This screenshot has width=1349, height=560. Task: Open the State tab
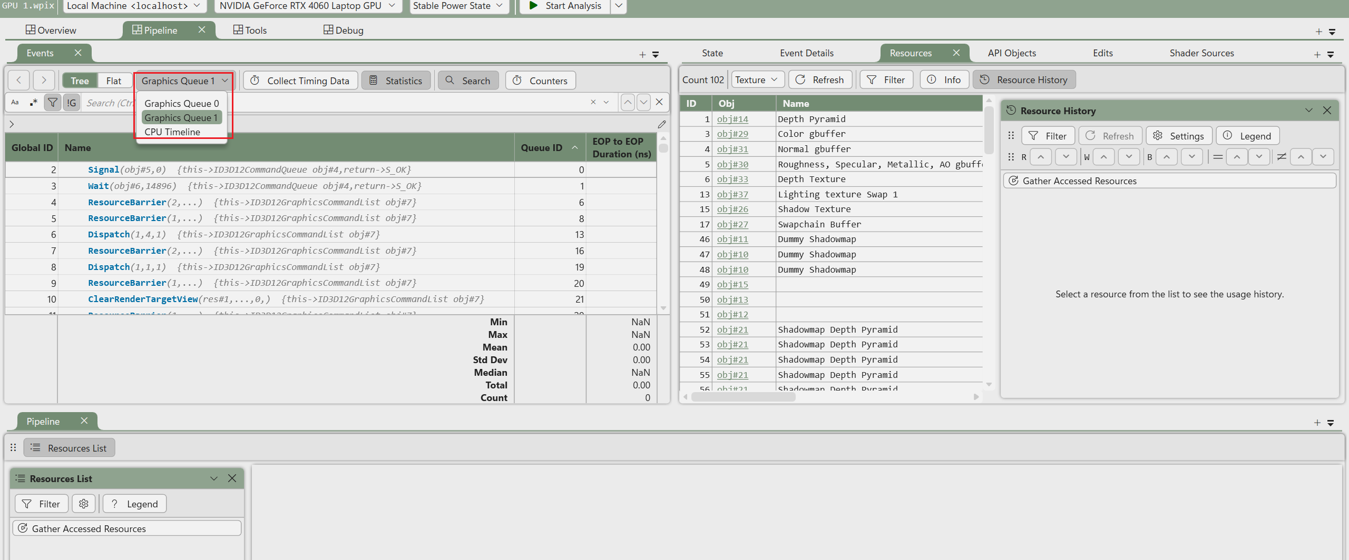pos(712,53)
